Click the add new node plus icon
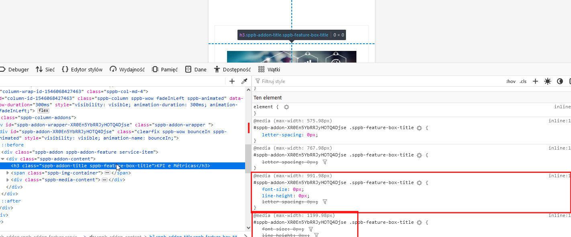Screen dimensions: 571x237 (232, 81)
